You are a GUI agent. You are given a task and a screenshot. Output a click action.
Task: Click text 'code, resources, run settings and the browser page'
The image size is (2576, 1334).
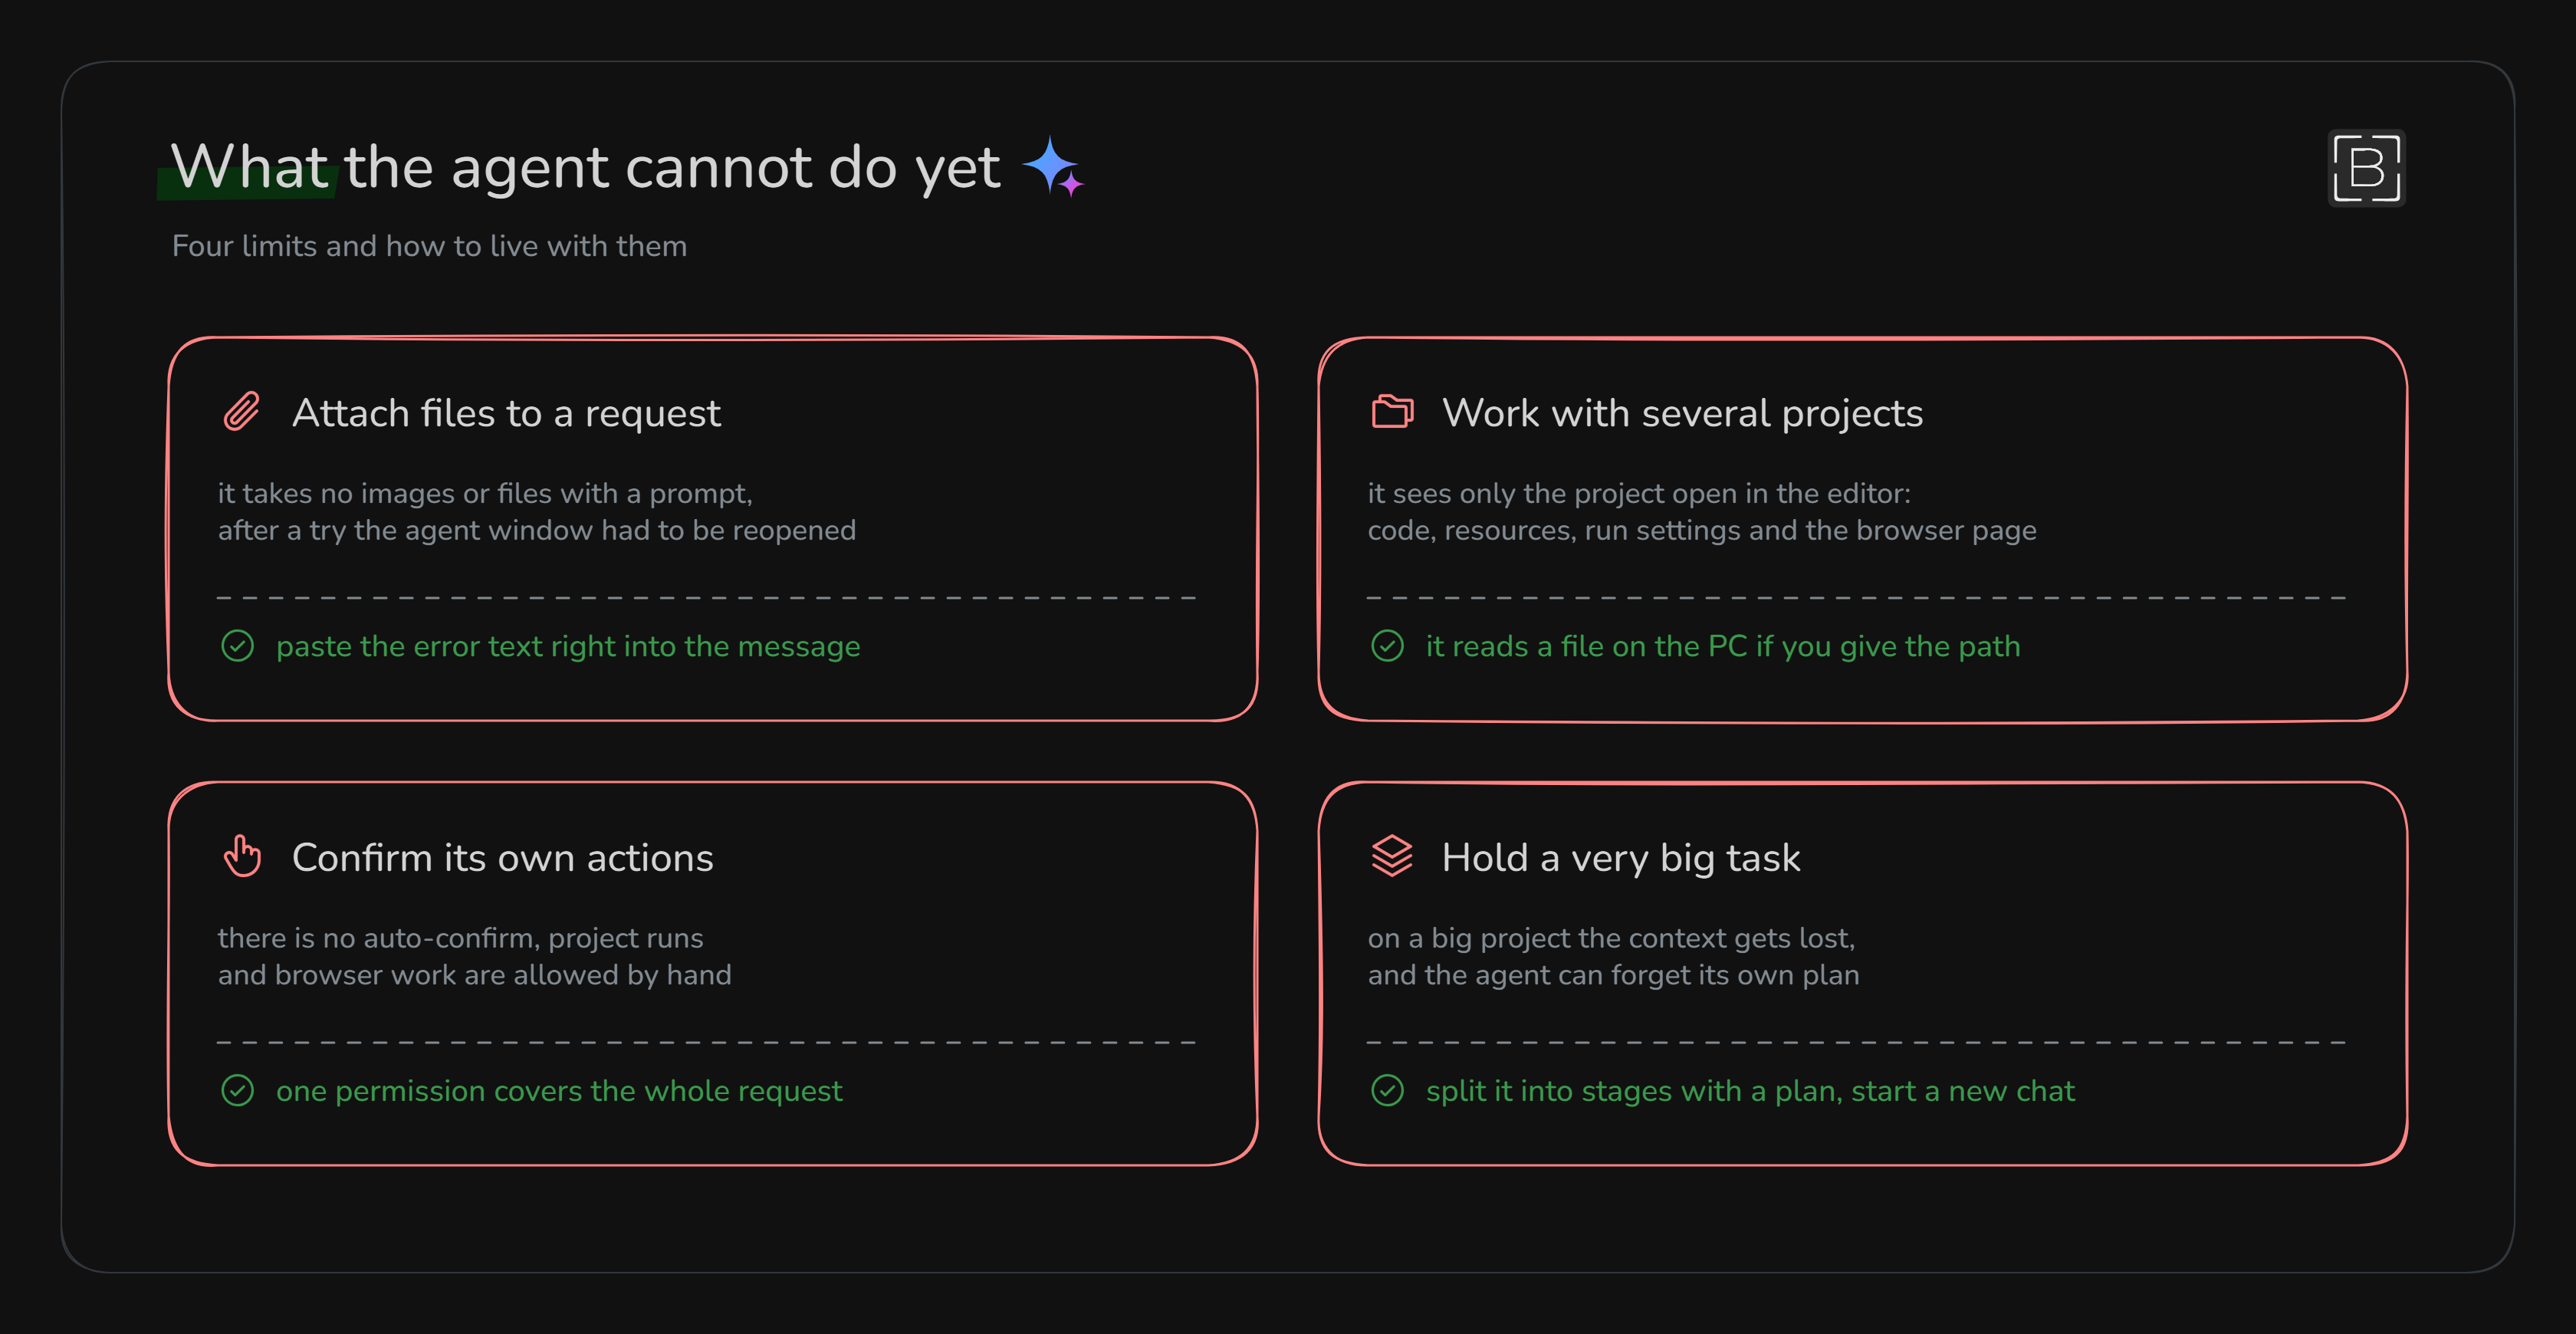[1702, 530]
